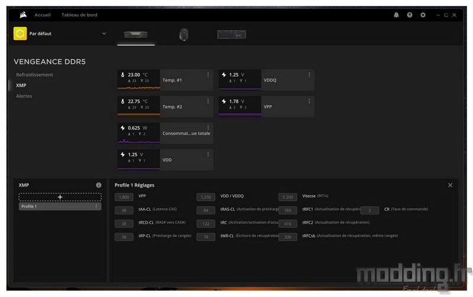Open VPP sensor options menu
The height and width of the screenshot is (297, 473).
click(x=309, y=101)
